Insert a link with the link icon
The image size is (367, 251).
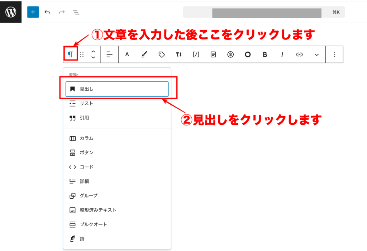point(299,55)
